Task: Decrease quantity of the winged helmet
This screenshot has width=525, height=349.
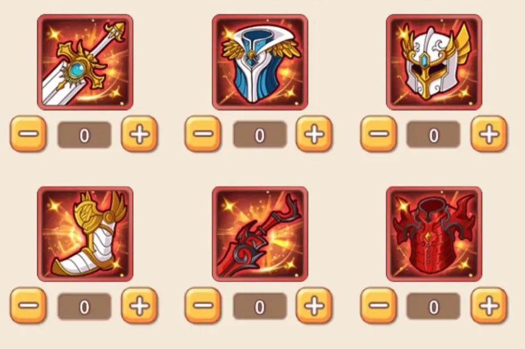Action: coord(378,134)
